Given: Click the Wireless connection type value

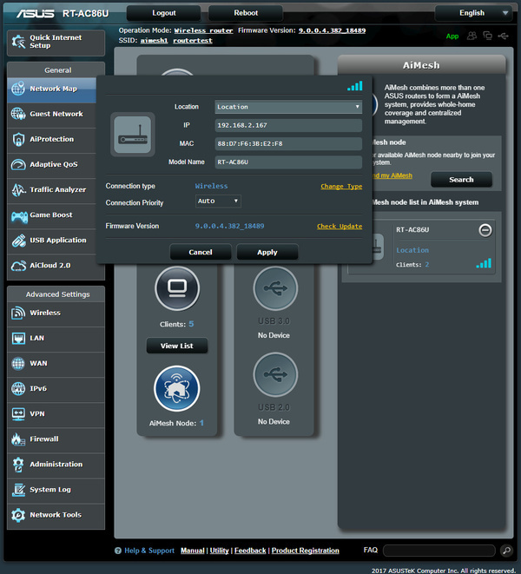Looking at the screenshot, I should point(211,186).
